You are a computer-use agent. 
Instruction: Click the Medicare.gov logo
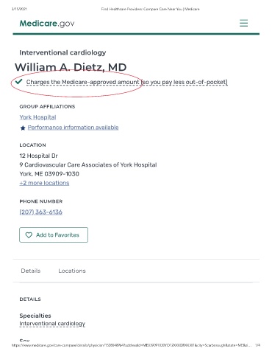(47, 24)
